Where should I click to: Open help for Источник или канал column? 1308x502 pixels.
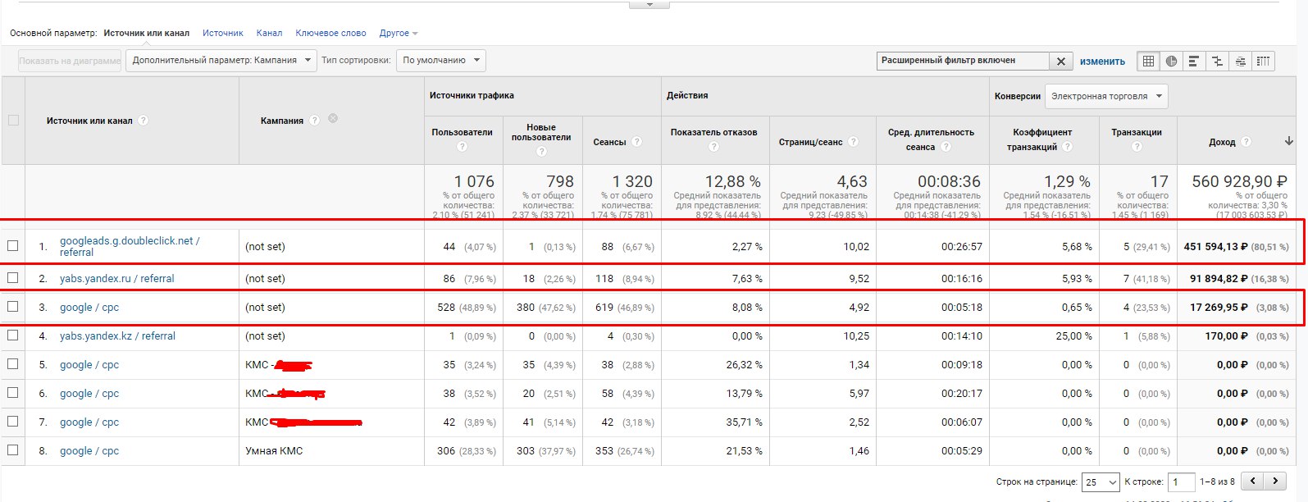click(143, 121)
